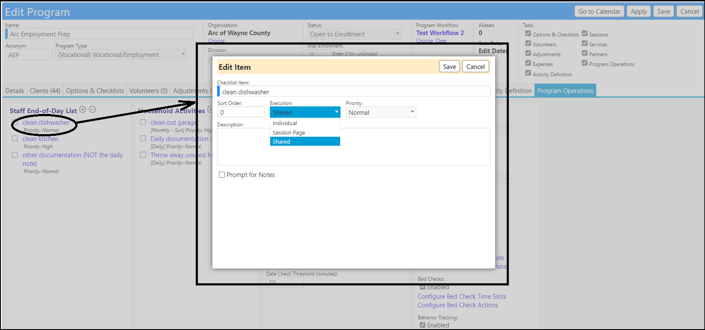Choose Session Page execution option
This screenshot has width=705, height=330.
tap(305, 132)
